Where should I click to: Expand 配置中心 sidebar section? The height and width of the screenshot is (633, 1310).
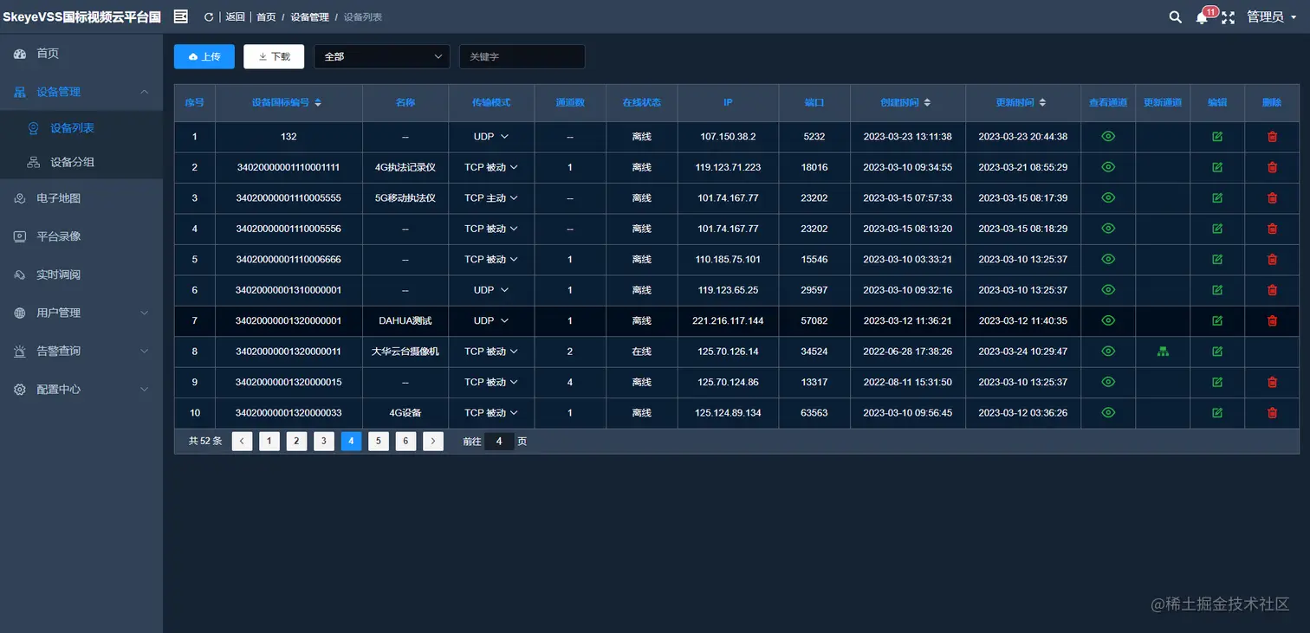pyautogui.click(x=81, y=390)
